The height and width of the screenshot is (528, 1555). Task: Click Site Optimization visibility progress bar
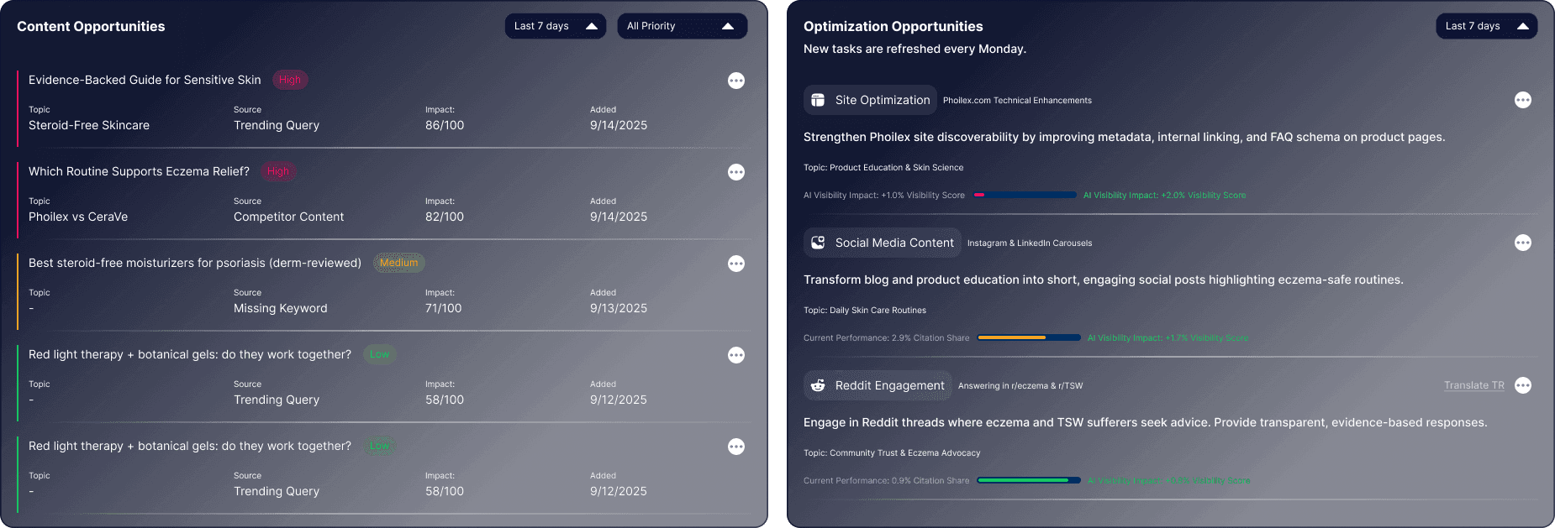1025,195
